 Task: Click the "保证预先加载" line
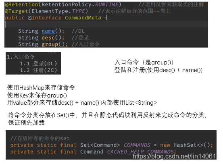(x=26, y=122)
